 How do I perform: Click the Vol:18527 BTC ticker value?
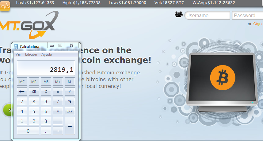(170, 3)
